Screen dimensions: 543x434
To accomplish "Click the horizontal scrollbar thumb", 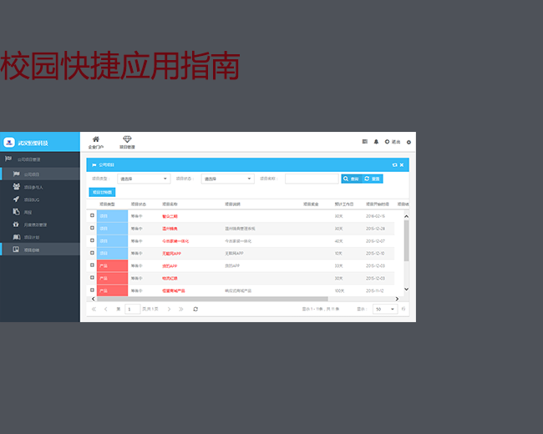I will coord(212,299).
